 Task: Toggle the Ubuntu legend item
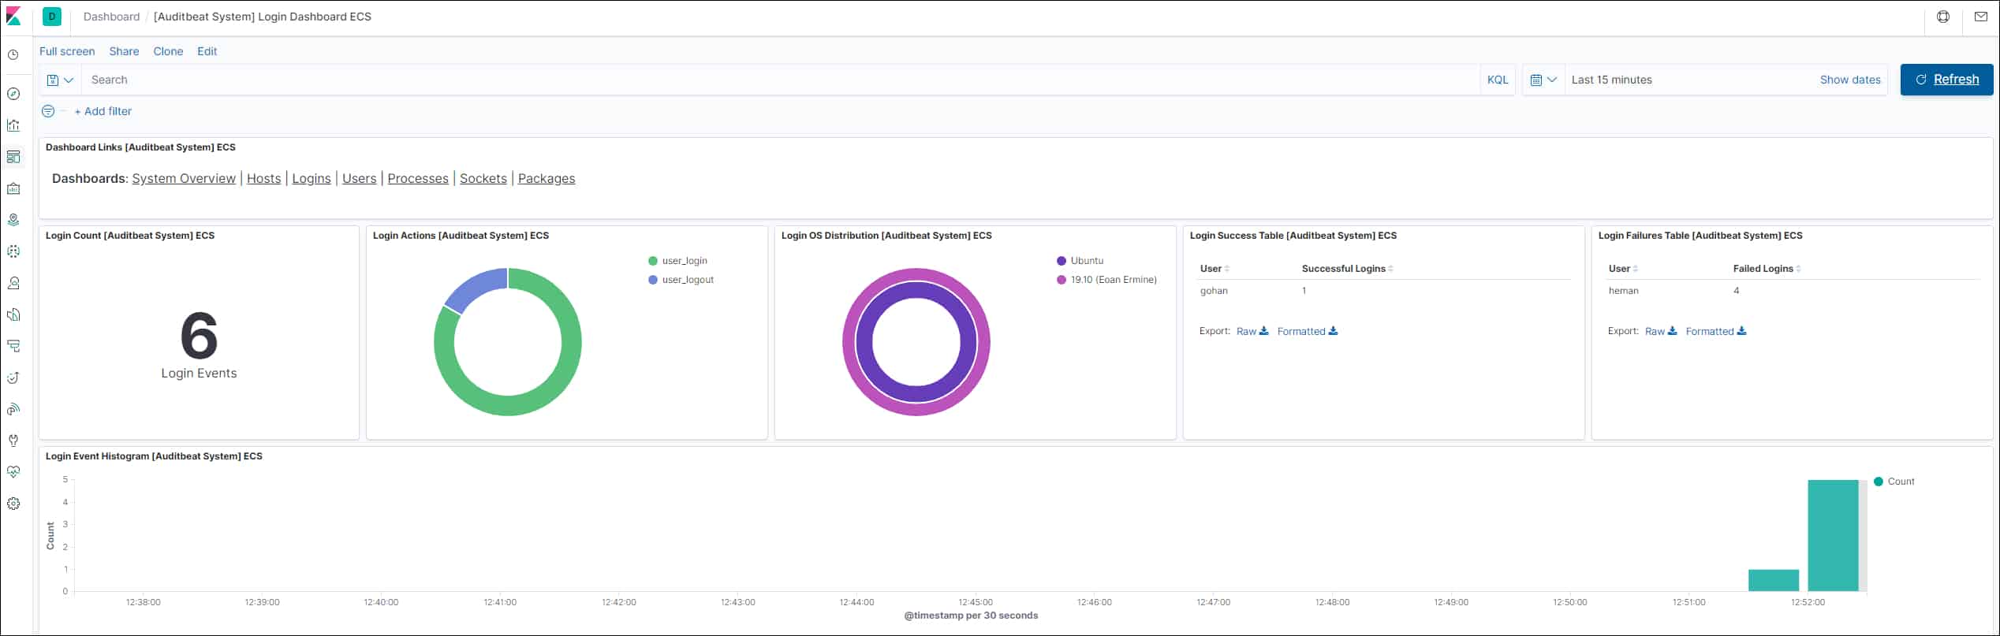[1086, 261]
